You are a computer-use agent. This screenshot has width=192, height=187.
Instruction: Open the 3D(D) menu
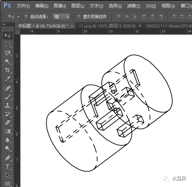click(151, 6)
